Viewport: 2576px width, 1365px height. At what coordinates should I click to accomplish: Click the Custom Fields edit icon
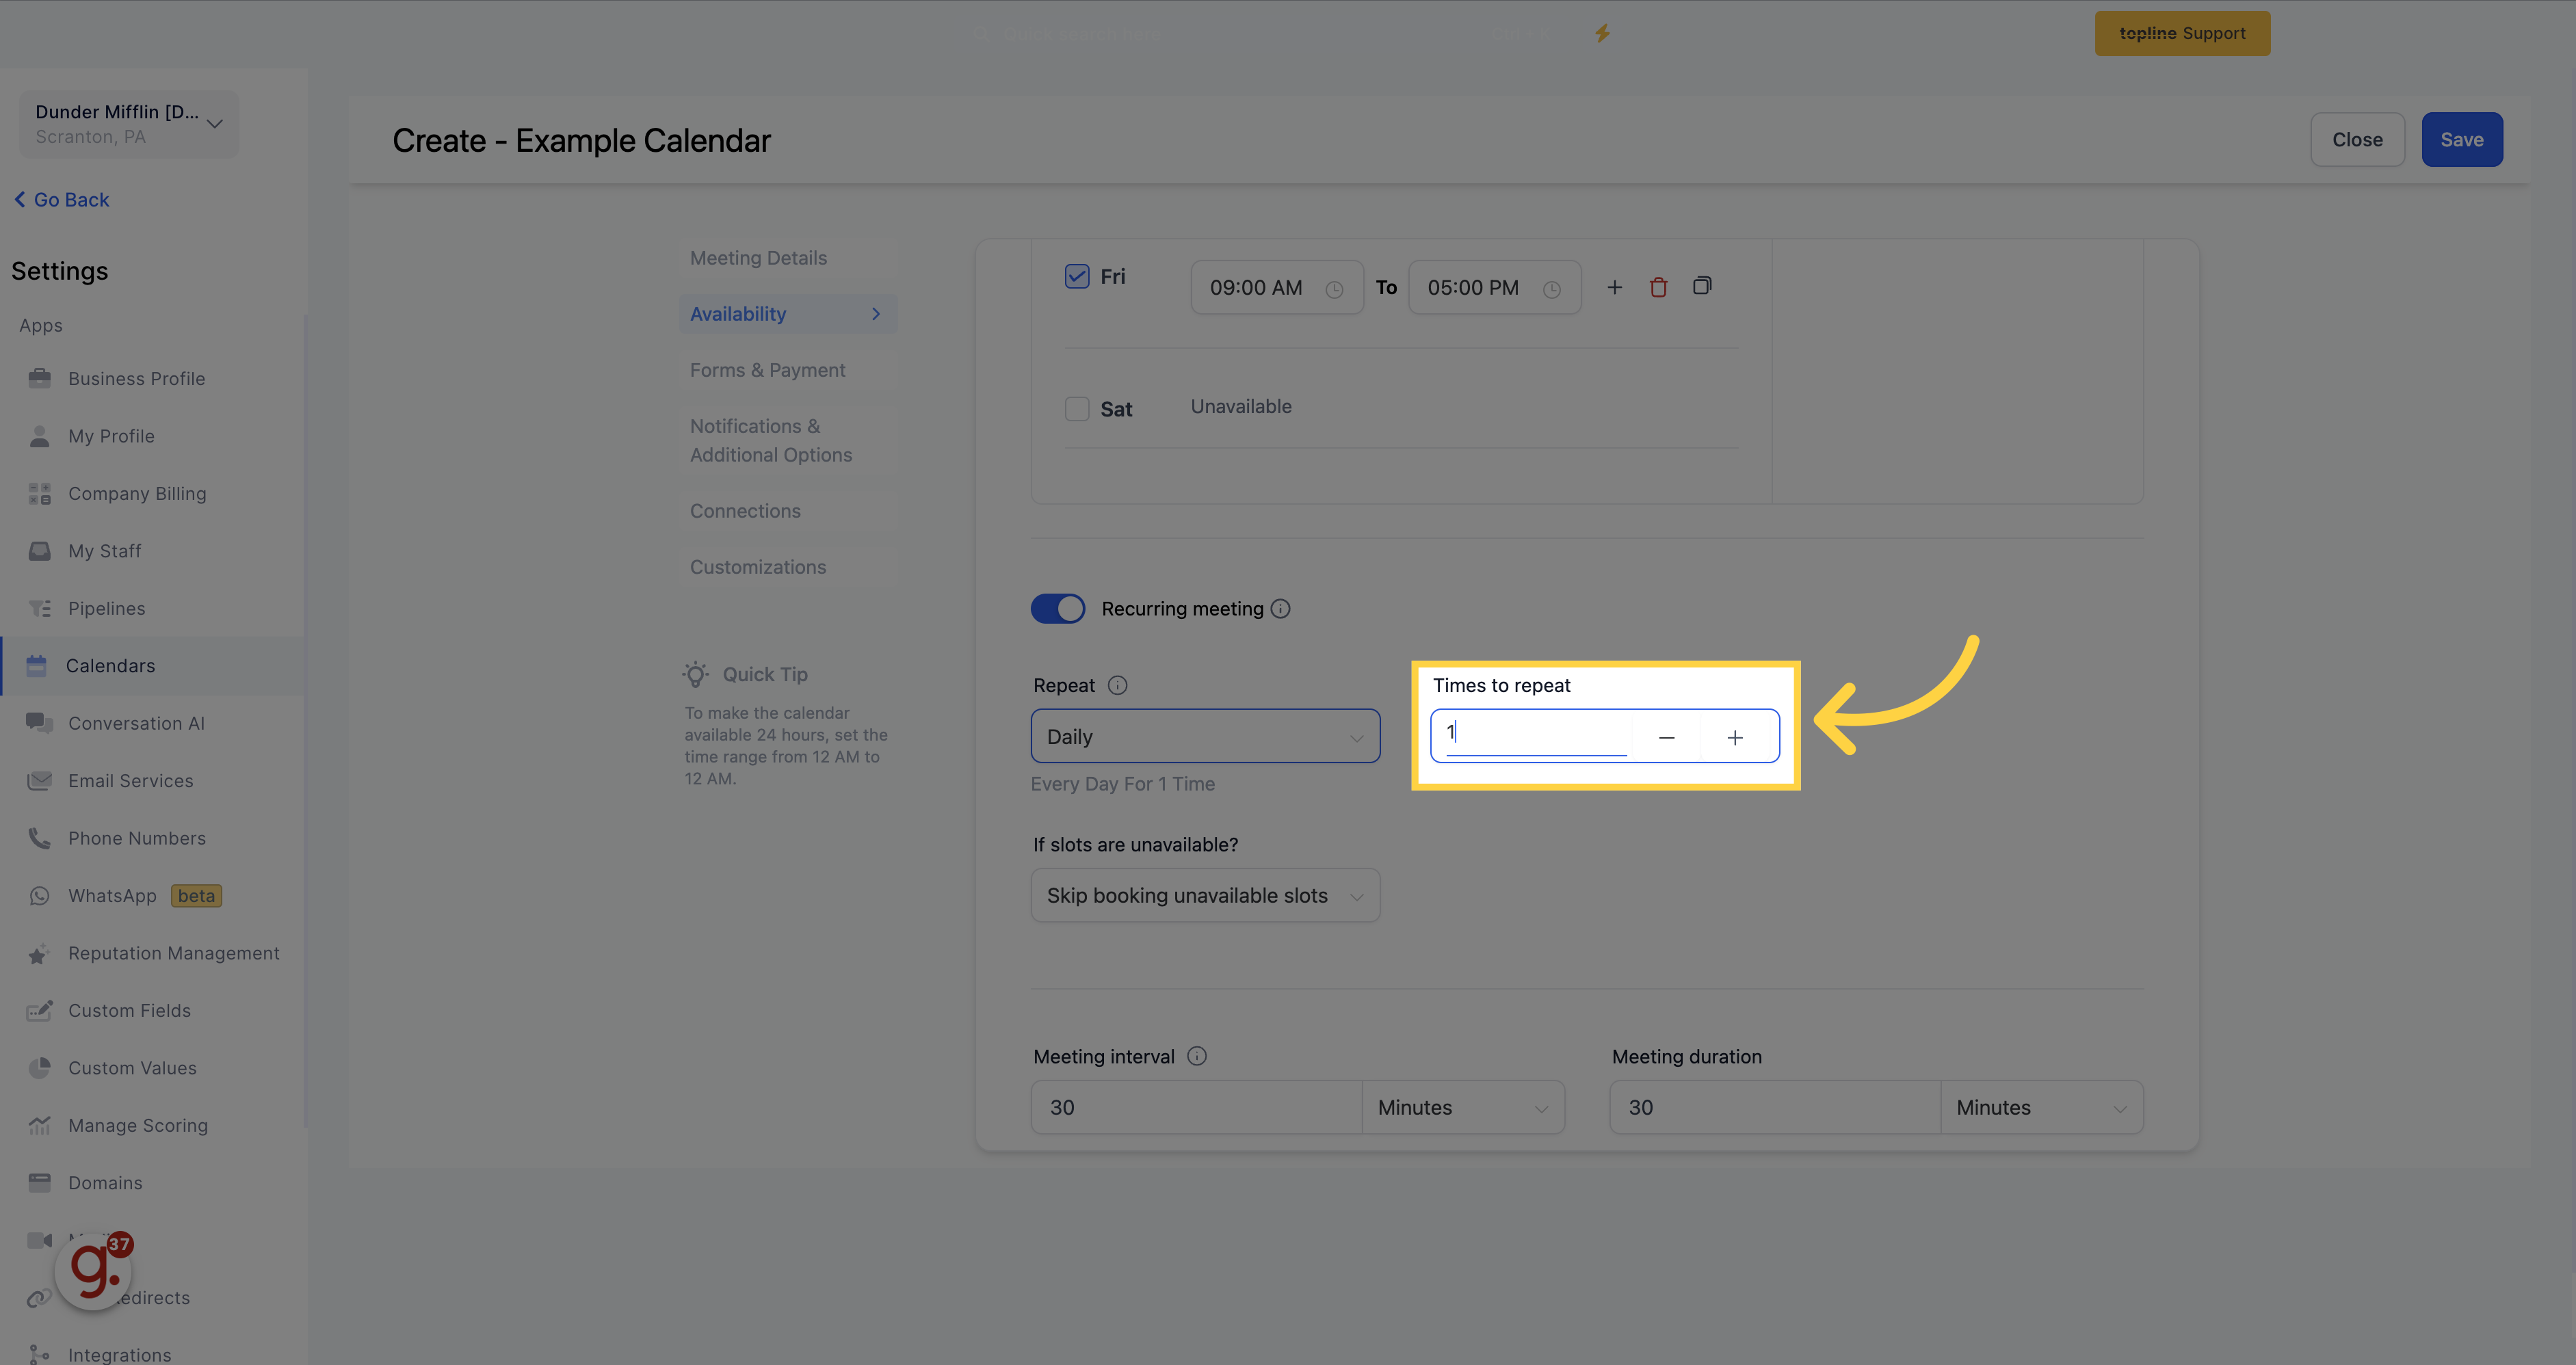pyautogui.click(x=39, y=1011)
